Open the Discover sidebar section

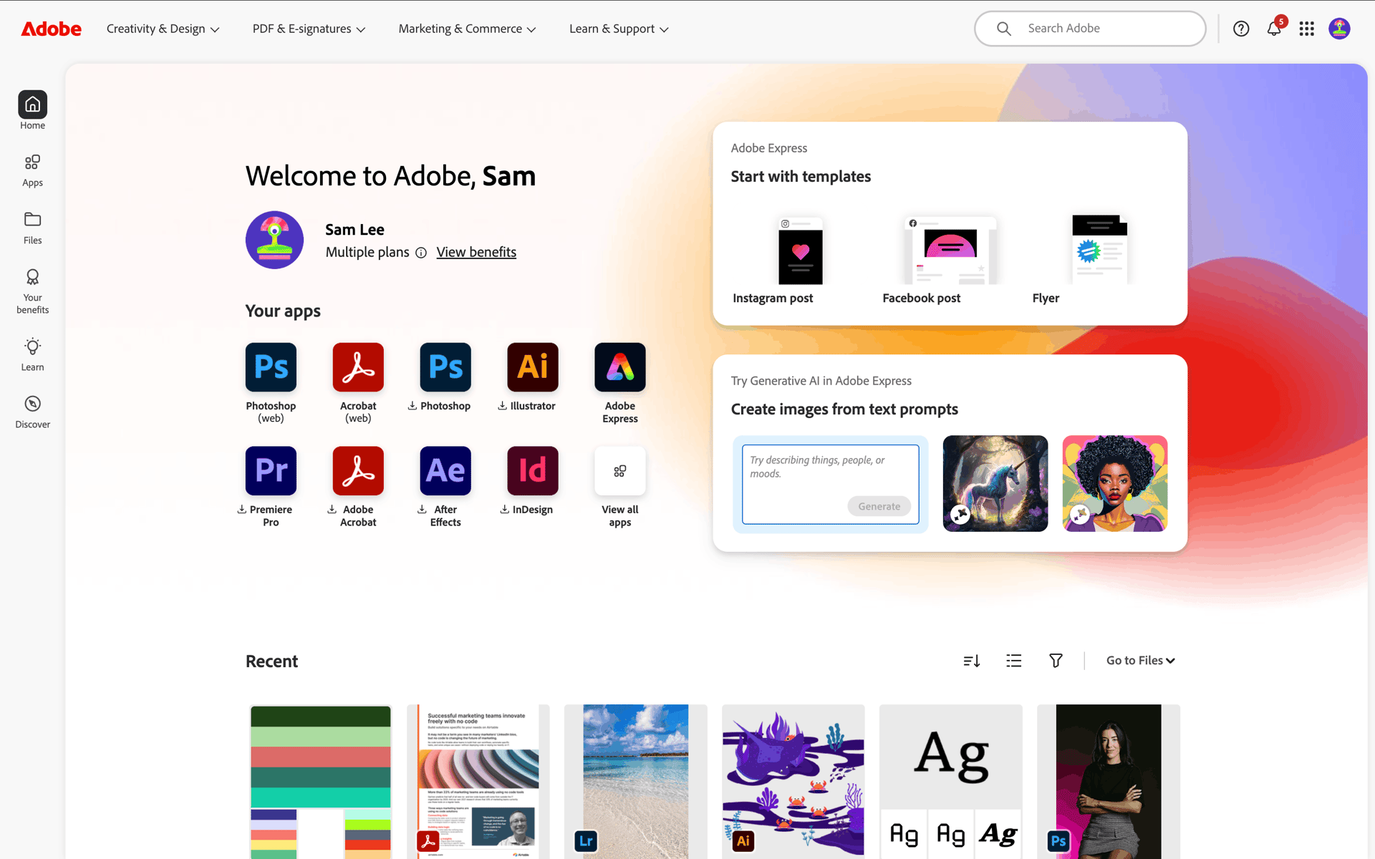pos(32,412)
